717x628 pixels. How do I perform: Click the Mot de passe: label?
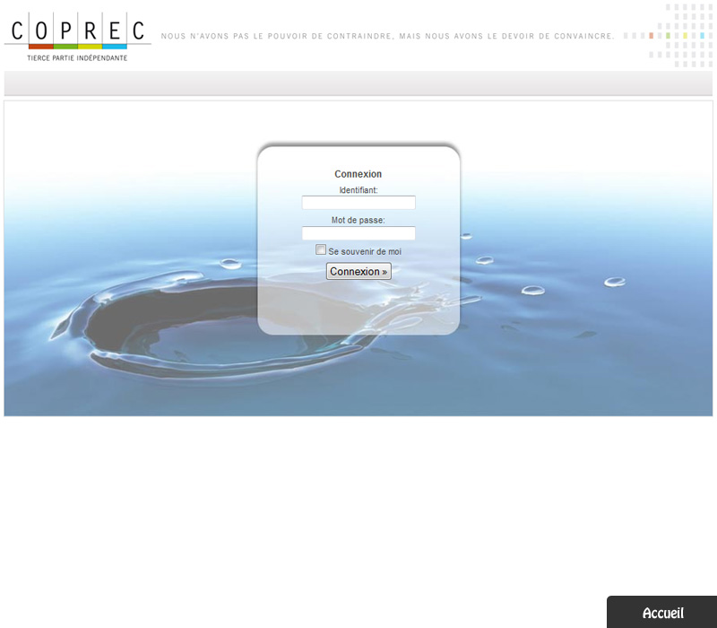click(358, 220)
